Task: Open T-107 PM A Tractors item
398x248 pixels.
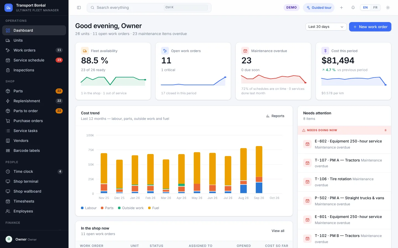Action: click(x=344, y=163)
